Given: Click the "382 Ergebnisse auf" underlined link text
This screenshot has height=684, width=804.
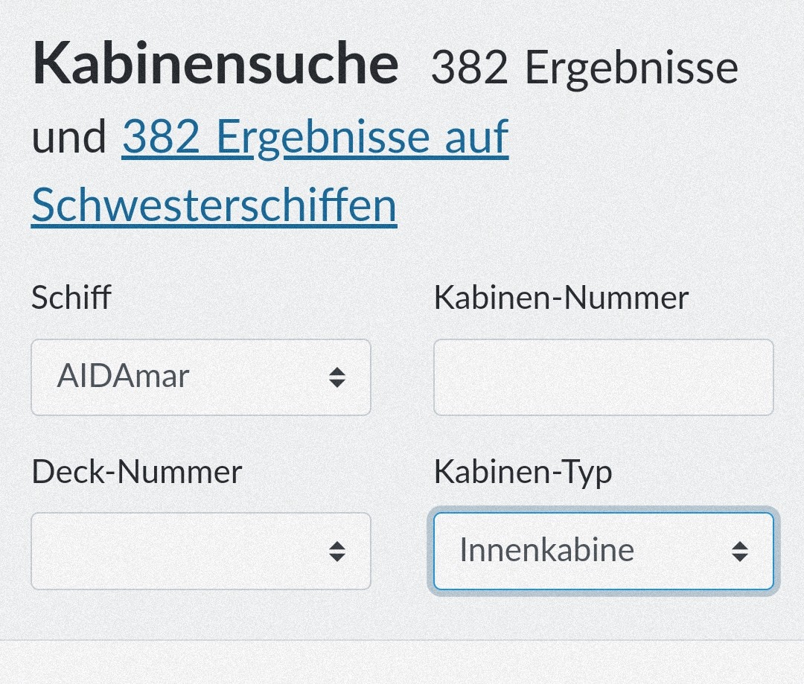Looking at the screenshot, I should coord(315,138).
